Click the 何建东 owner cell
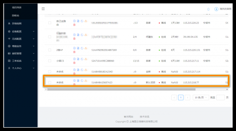 click(x=149, y=37)
